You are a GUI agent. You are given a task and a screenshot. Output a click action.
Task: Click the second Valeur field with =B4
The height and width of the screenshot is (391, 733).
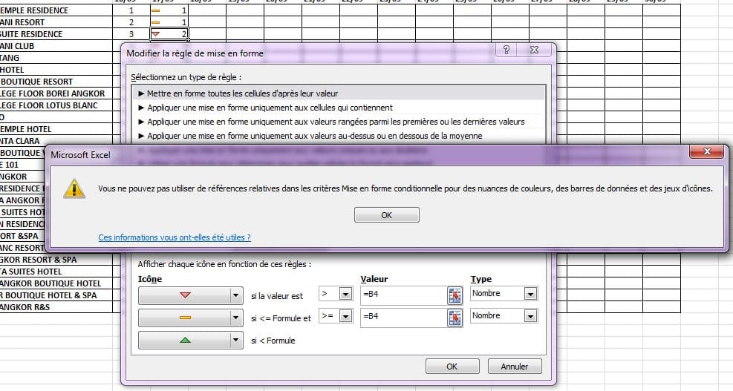point(403,317)
